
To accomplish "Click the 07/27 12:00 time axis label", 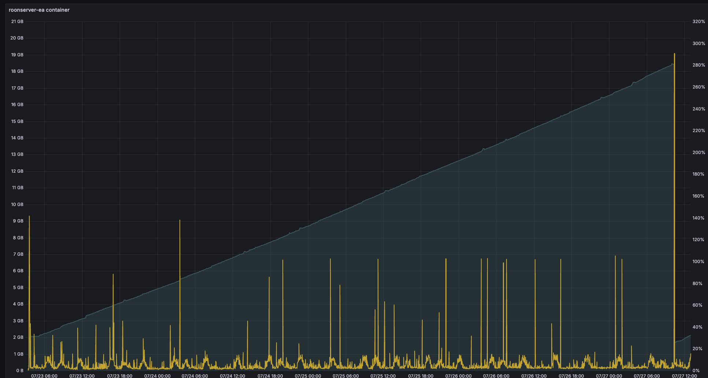I will (684, 375).
